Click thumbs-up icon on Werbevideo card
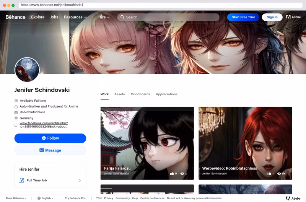Image resolution: width=306 pixels, height=202 pixels. click(x=269, y=174)
